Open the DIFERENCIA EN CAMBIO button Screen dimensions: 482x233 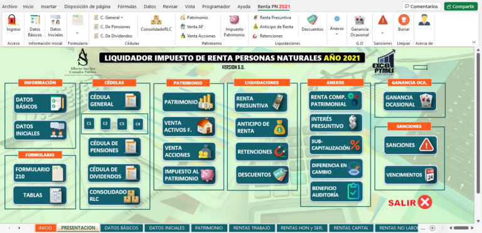pos(336,168)
